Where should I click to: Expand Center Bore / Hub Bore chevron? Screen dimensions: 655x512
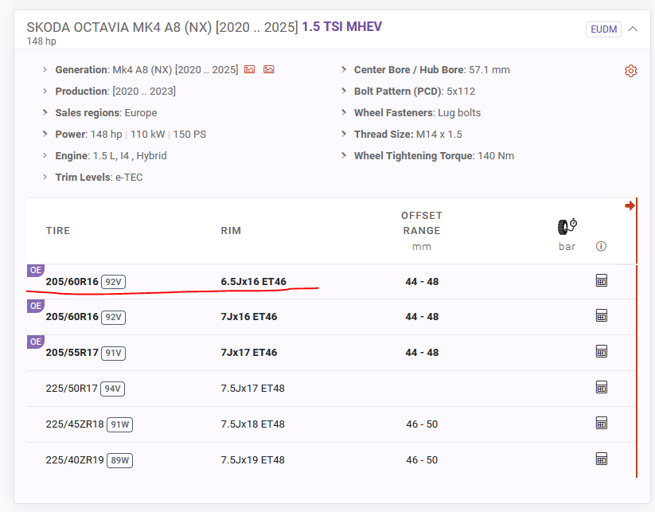tap(344, 69)
